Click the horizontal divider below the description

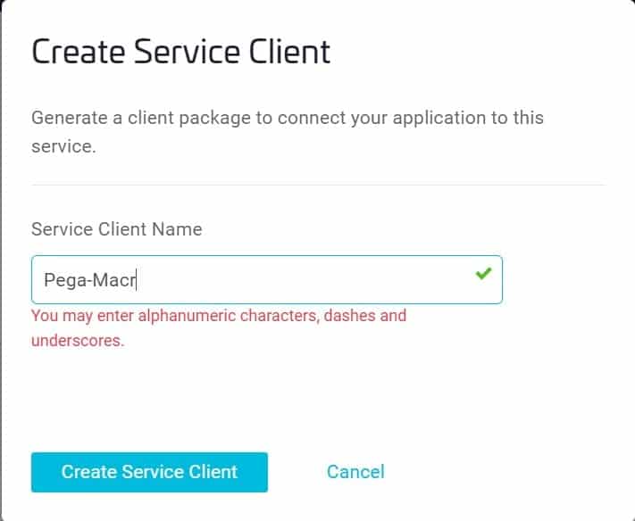tap(317, 185)
